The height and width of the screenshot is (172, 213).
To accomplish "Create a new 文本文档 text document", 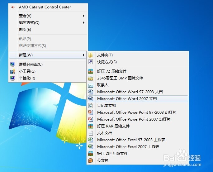I will (138, 133).
